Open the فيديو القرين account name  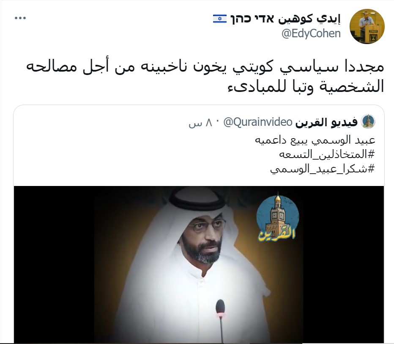(x=326, y=122)
